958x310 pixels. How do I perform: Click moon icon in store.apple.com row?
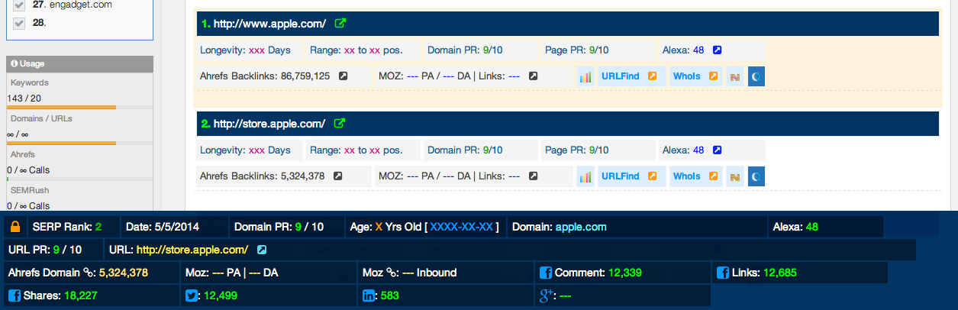(x=756, y=176)
